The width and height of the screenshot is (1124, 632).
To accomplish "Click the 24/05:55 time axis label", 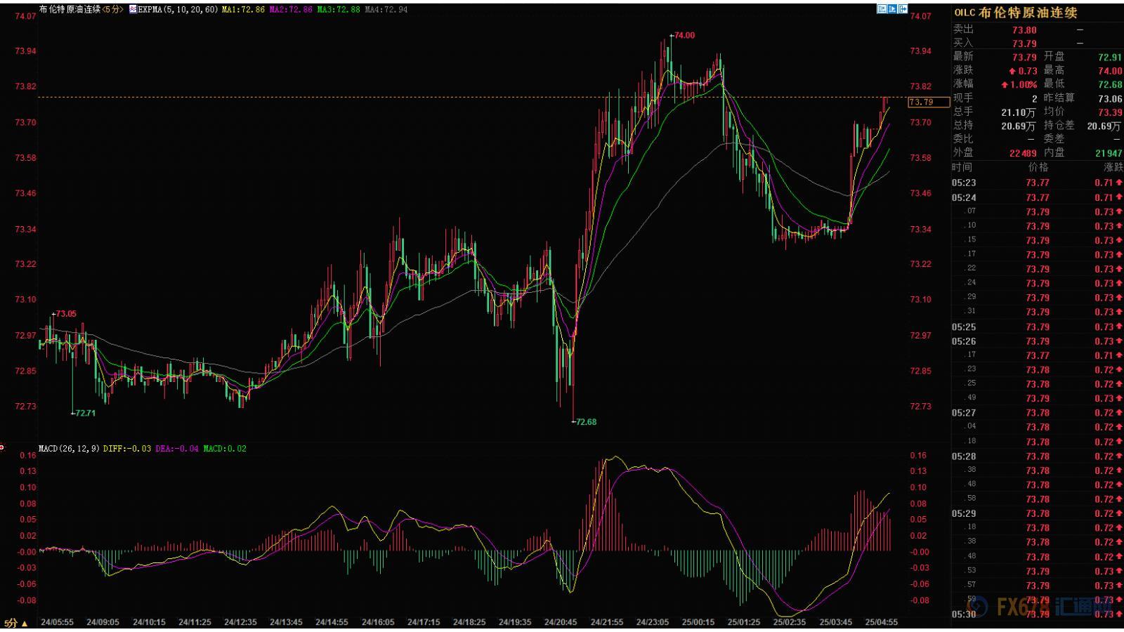I will [57, 622].
